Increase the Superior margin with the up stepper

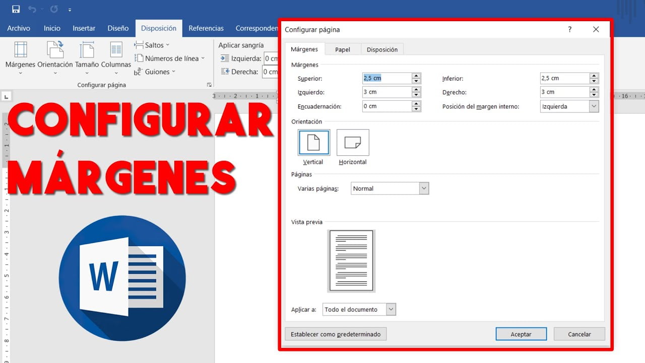click(x=416, y=76)
